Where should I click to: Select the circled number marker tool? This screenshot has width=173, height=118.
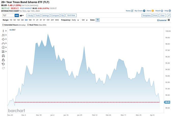click(3, 47)
